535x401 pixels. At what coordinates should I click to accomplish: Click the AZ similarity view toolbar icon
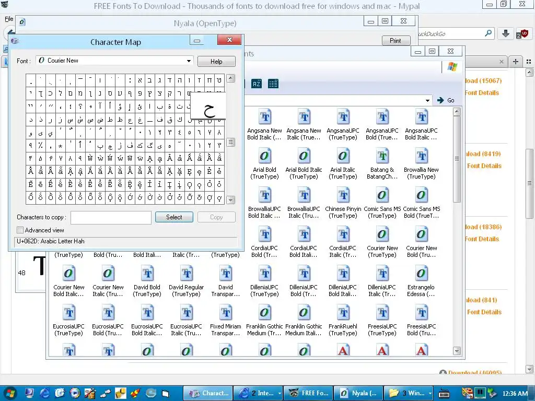click(257, 84)
